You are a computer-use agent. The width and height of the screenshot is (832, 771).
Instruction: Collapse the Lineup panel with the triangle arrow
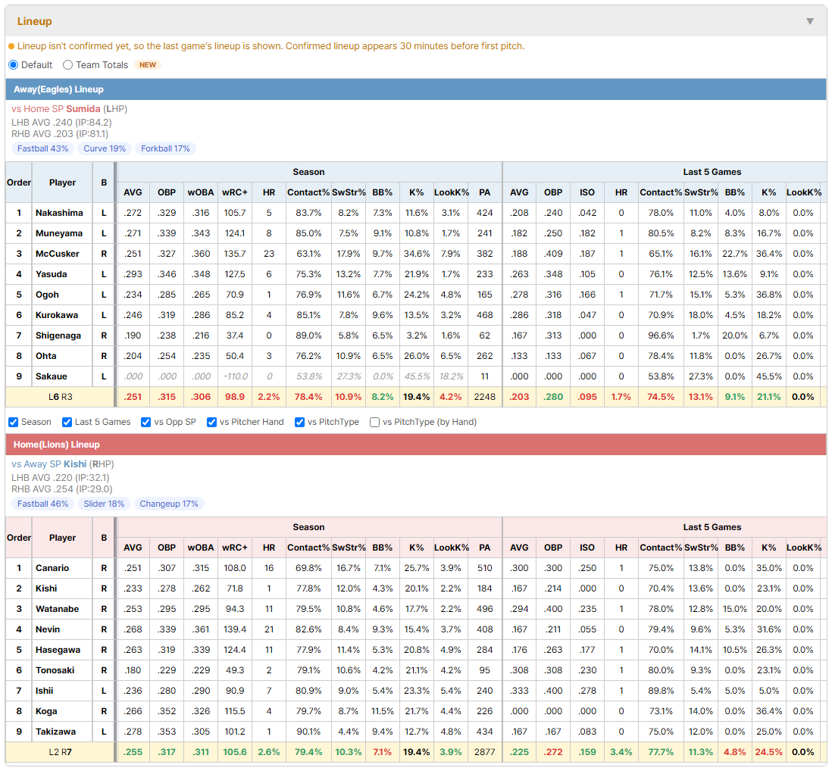point(810,21)
